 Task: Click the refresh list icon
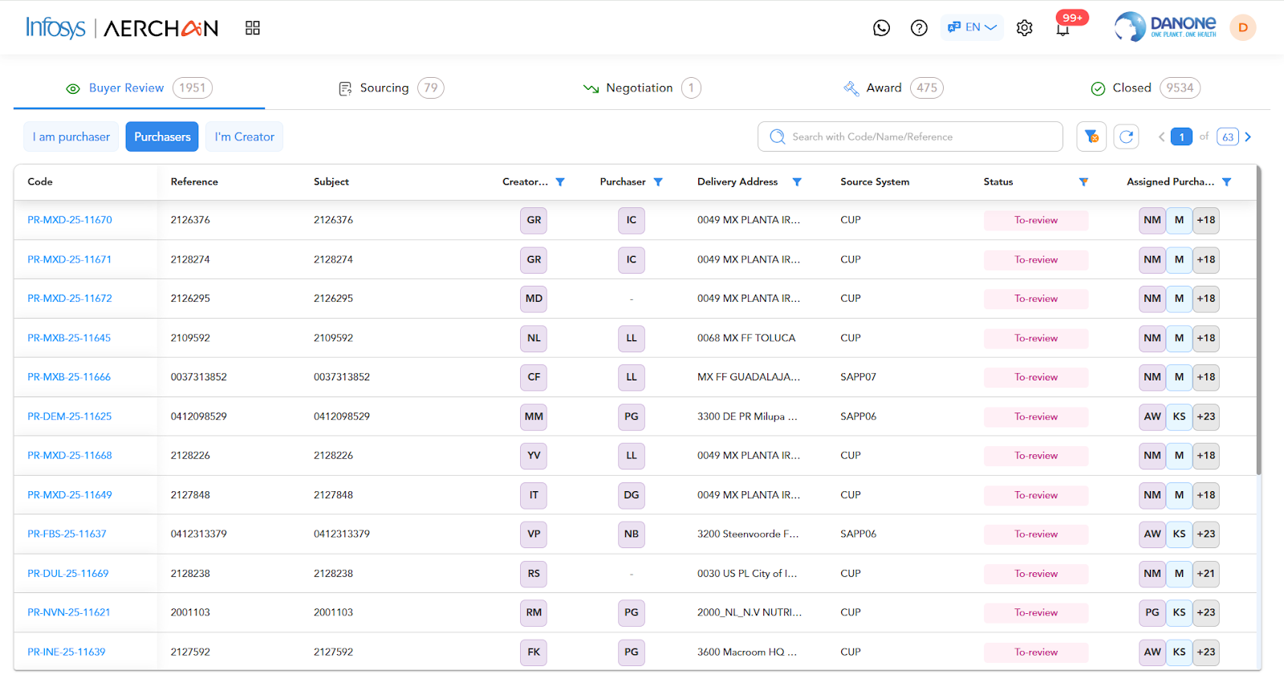pos(1126,136)
